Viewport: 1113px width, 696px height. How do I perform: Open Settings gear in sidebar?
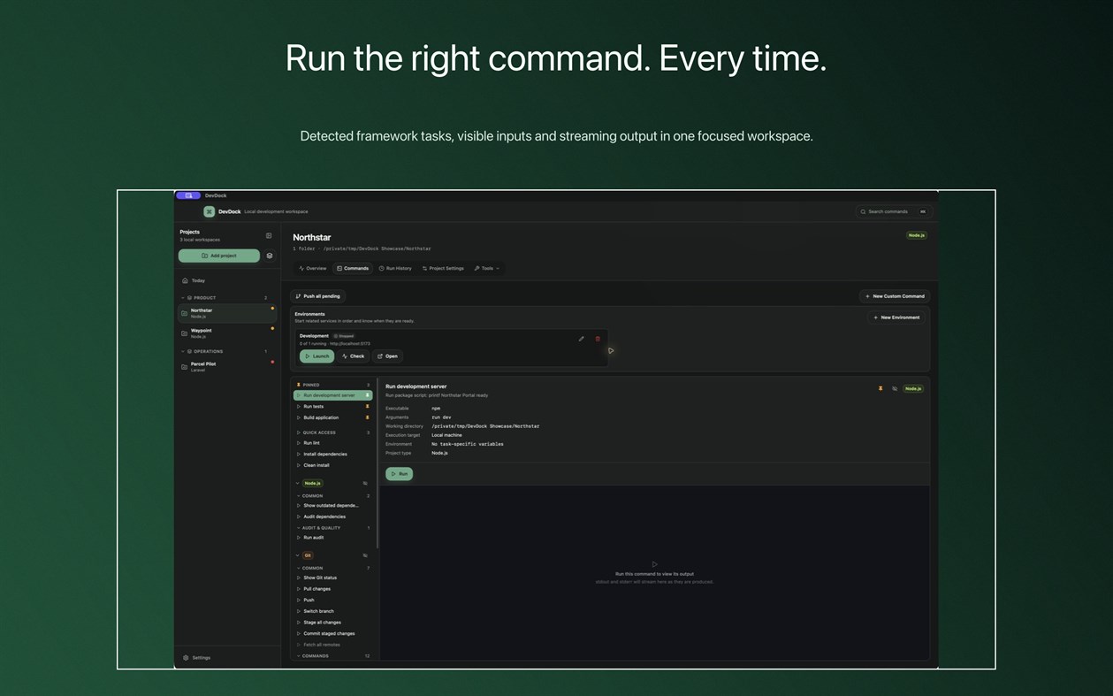[x=186, y=658]
